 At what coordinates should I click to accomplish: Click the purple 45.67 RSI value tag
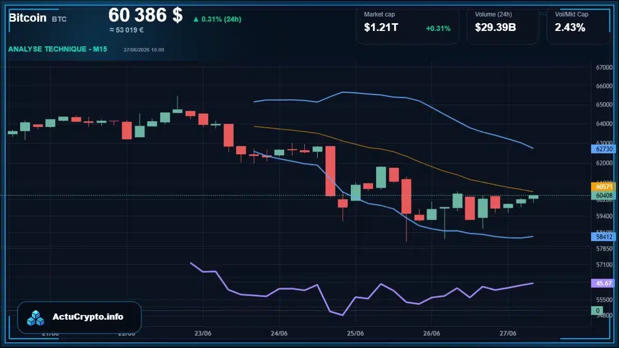point(604,283)
